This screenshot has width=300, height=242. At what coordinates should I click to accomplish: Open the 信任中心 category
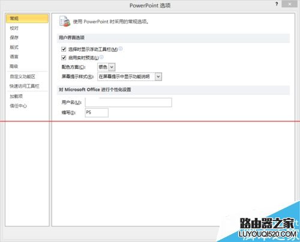click(18, 106)
